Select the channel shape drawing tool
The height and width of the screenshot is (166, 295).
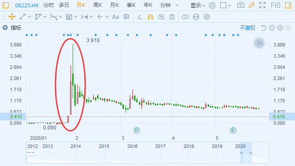click(38, 17)
